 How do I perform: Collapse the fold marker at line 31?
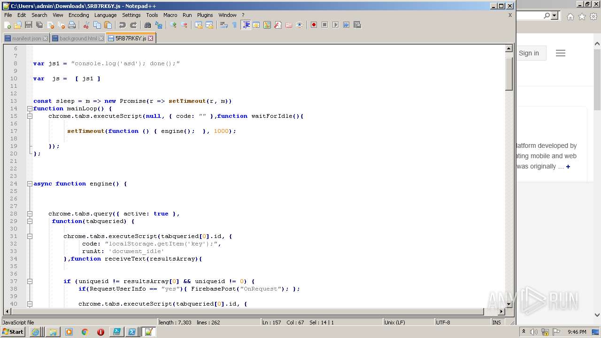(x=30, y=236)
